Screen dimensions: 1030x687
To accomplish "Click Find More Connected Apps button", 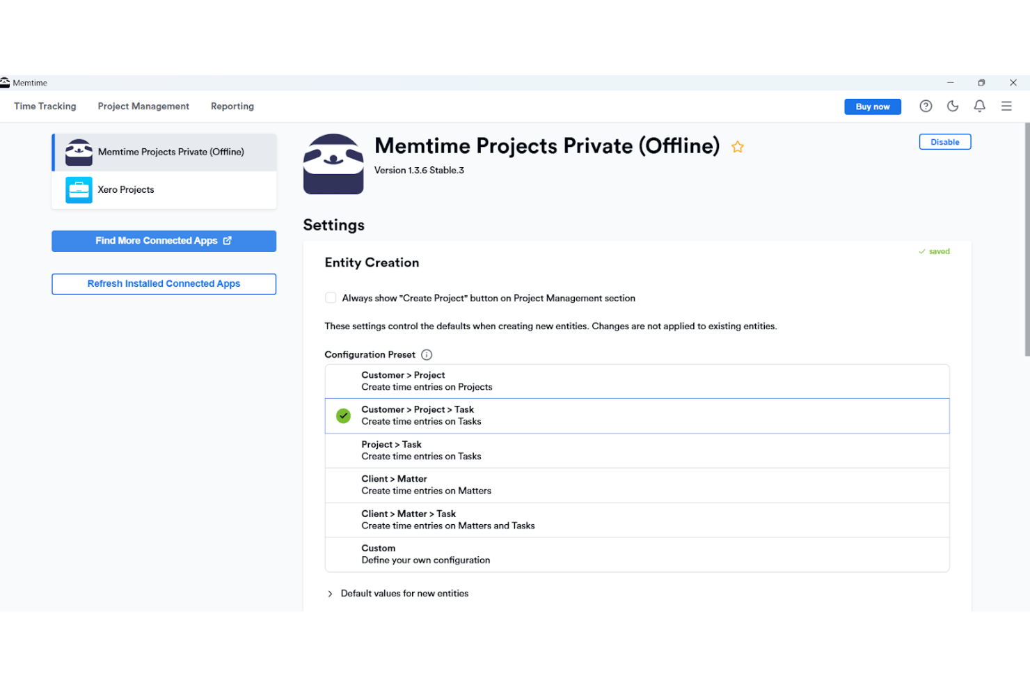I will (x=164, y=241).
